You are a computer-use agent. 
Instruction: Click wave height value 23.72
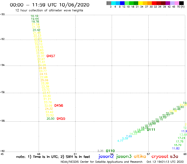tap(46, 90)
